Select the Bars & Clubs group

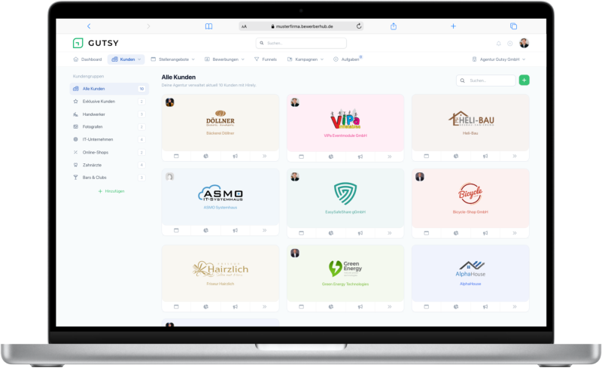pyautogui.click(x=109, y=178)
